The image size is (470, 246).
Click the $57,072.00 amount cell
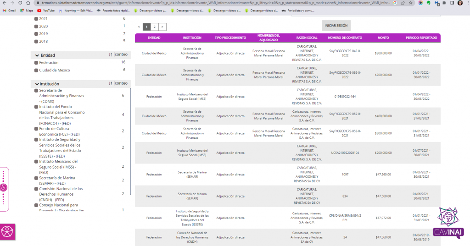coord(383,218)
